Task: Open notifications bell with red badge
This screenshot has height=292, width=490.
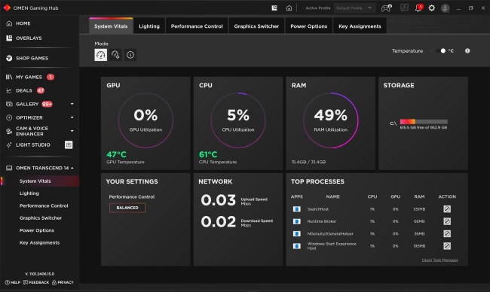Action: click(418, 8)
